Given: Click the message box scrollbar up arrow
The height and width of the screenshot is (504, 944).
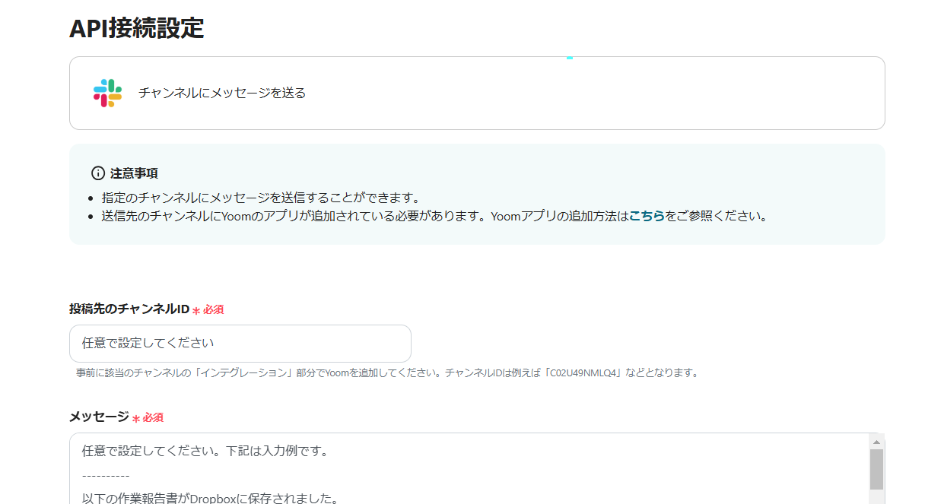Looking at the screenshot, I should (876, 441).
